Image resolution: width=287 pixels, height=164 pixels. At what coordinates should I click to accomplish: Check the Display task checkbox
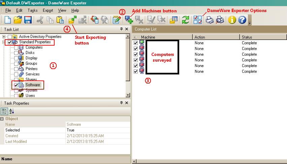pos(16,58)
